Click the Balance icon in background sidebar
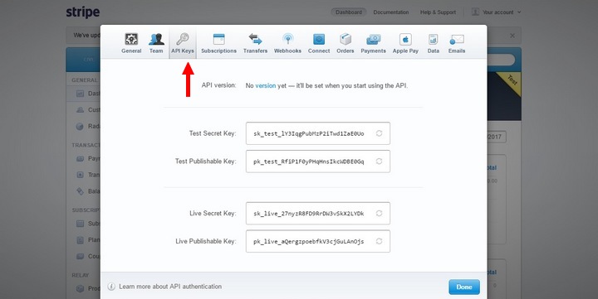The height and width of the screenshot is (299, 598). click(x=80, y=191)
